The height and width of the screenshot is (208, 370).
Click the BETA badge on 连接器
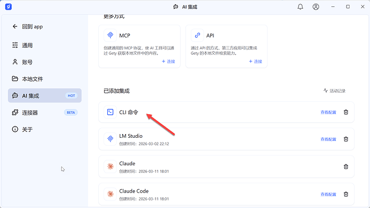pos(71,113)
